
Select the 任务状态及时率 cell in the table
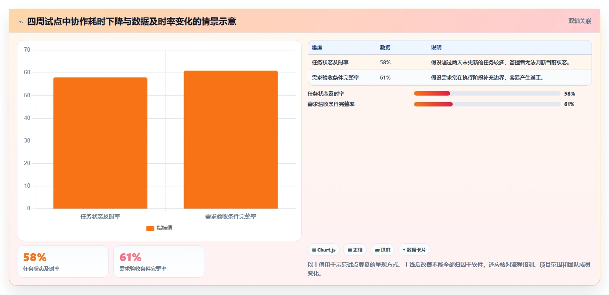click(330, 63)
